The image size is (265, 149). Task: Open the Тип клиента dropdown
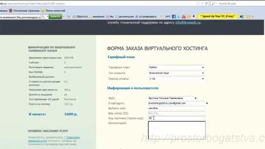(x=176, y=73)
